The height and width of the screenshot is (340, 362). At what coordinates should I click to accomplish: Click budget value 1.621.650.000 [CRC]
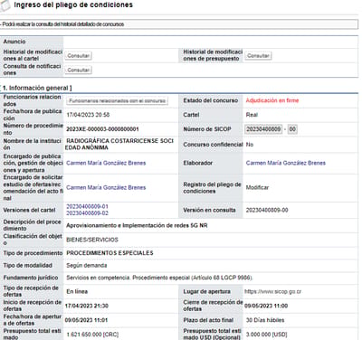tap(92, 335)
